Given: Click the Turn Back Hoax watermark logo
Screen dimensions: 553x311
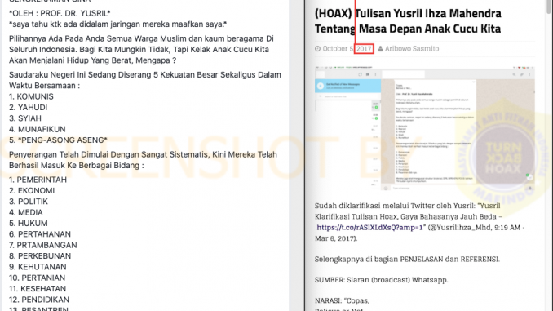Looking at the screenshot, I should [503, 154].
